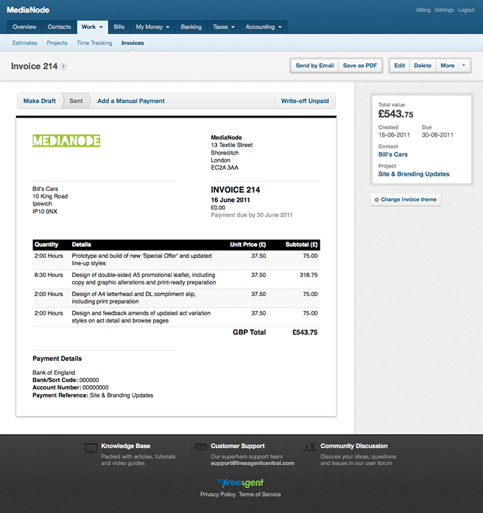483x513 pixels.
Task: Open the Bill's Cars contact link
Action: coord(392,155)
